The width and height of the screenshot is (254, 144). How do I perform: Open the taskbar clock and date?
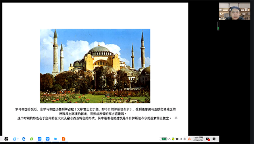(x=198, y=139)
